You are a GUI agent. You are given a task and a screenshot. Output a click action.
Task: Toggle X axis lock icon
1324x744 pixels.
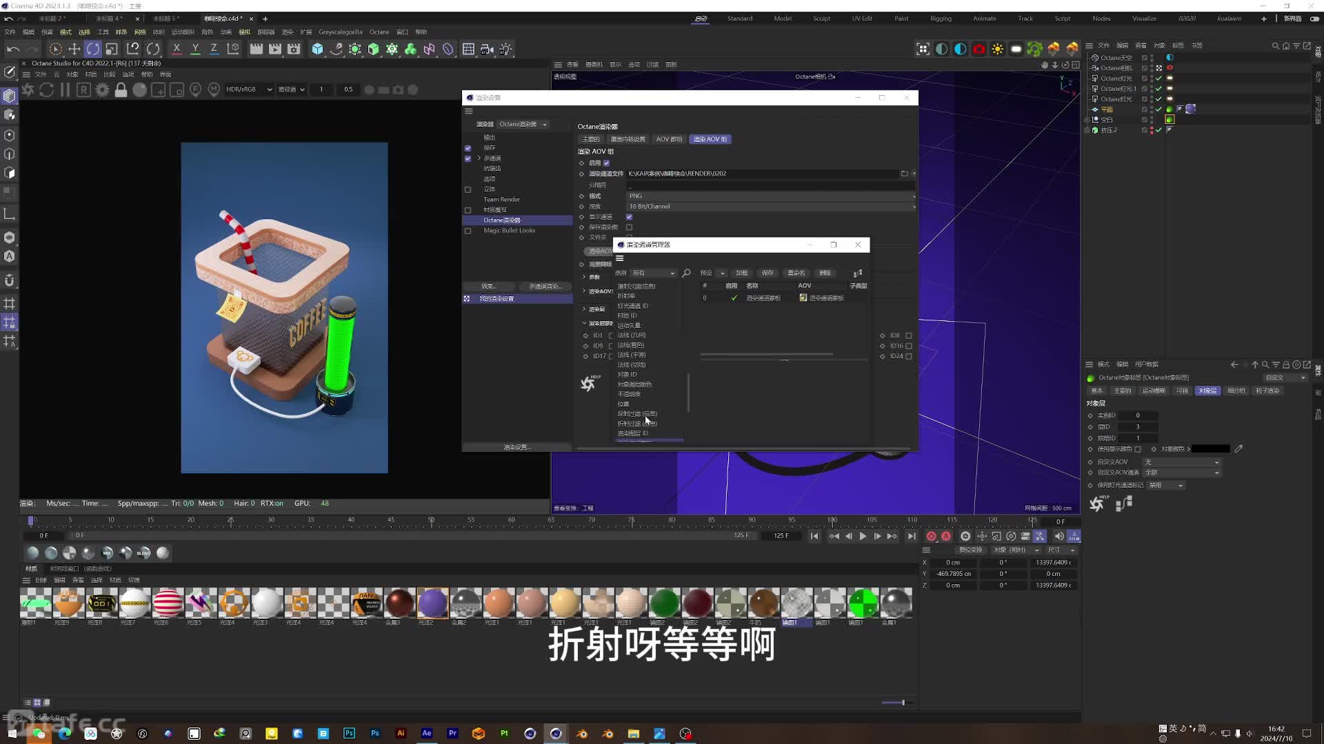(x=177, y=49)
